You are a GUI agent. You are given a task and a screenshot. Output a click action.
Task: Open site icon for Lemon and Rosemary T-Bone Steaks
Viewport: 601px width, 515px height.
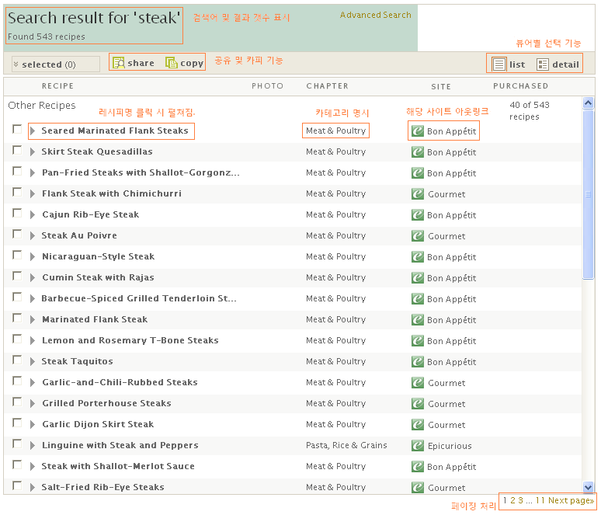(418, 341)
